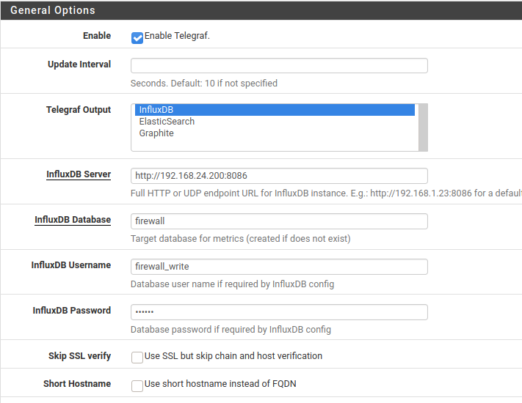Click the InfluxDB Username field firewall_write
This screenshot has height=403, width=522.
(x=279, y=267)
